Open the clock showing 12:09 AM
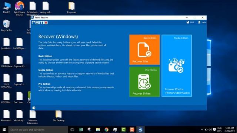 (x=230, y=130)
